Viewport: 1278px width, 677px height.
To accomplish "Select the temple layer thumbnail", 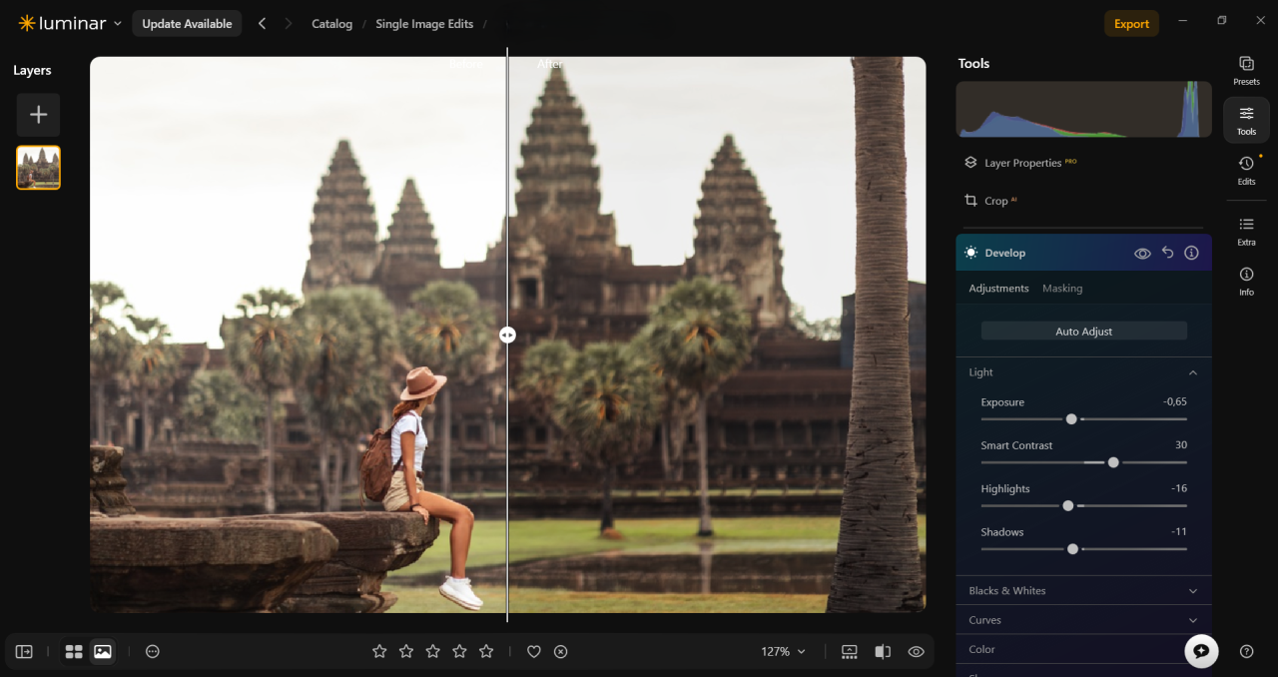I will [x=38, y=168].
